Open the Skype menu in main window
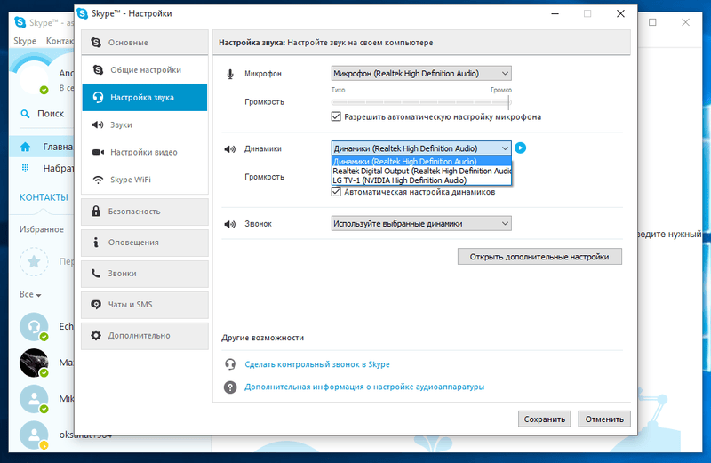The height and width of the screenshot is (463, 711). [25, 41]
